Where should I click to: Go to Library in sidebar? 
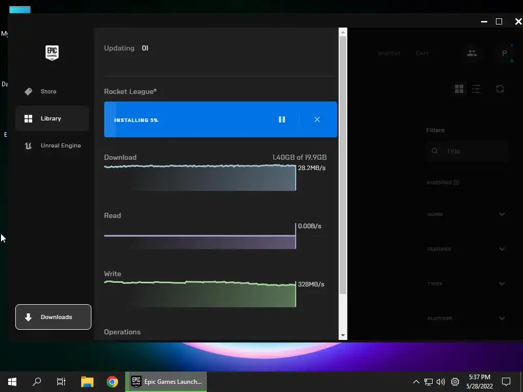pyautogui.click(x=52, y=118)
